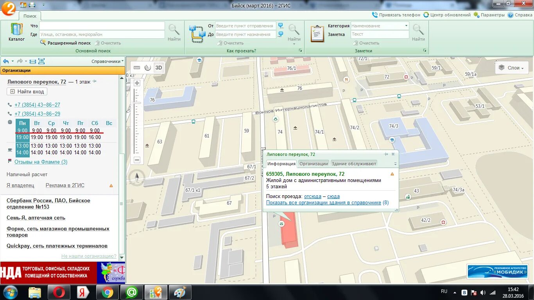Open the Заметки clipboard icon
534x300 pixels.
tap(317, 34)
